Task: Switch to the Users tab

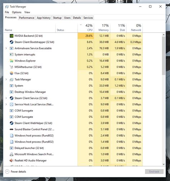Action: (x=67, y=18)
